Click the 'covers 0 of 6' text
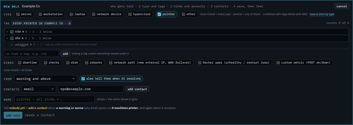The height and width of the screenshot is (125, 353). tap(338, 23)
